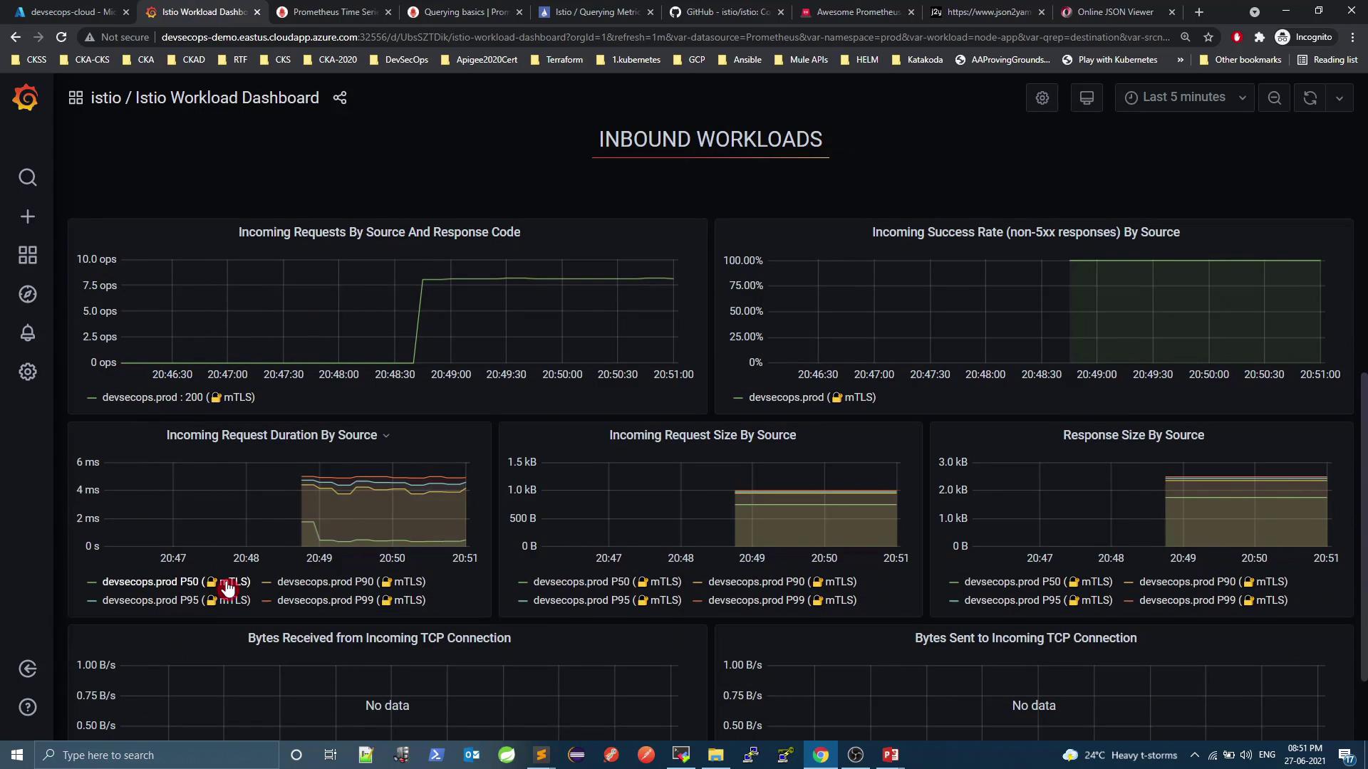Open the Configuration gear in sidebar
The height and width of the screenshot is (769, 1368).
point(27,372)
